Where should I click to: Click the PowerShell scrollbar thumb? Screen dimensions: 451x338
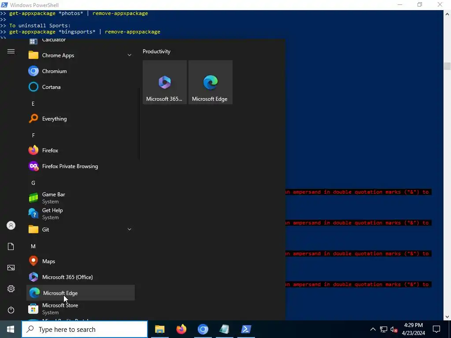pos(447,66)
